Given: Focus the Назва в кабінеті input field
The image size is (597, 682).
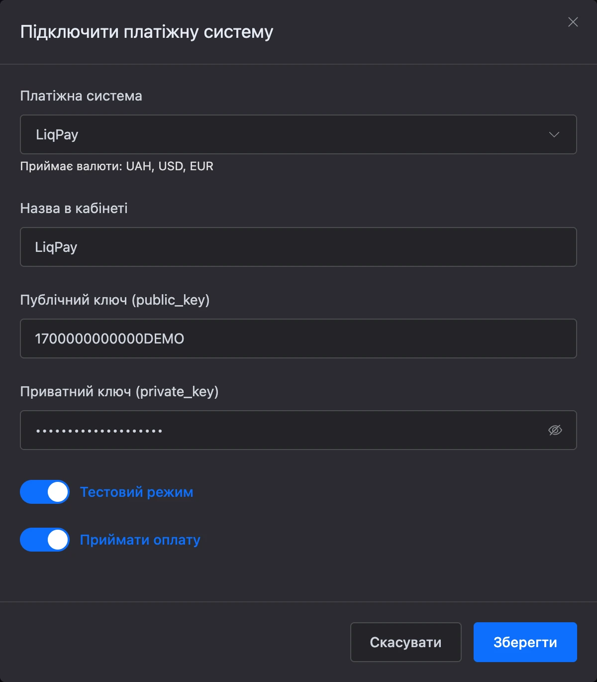Looking at the screenshot, I should click(298, 247).
